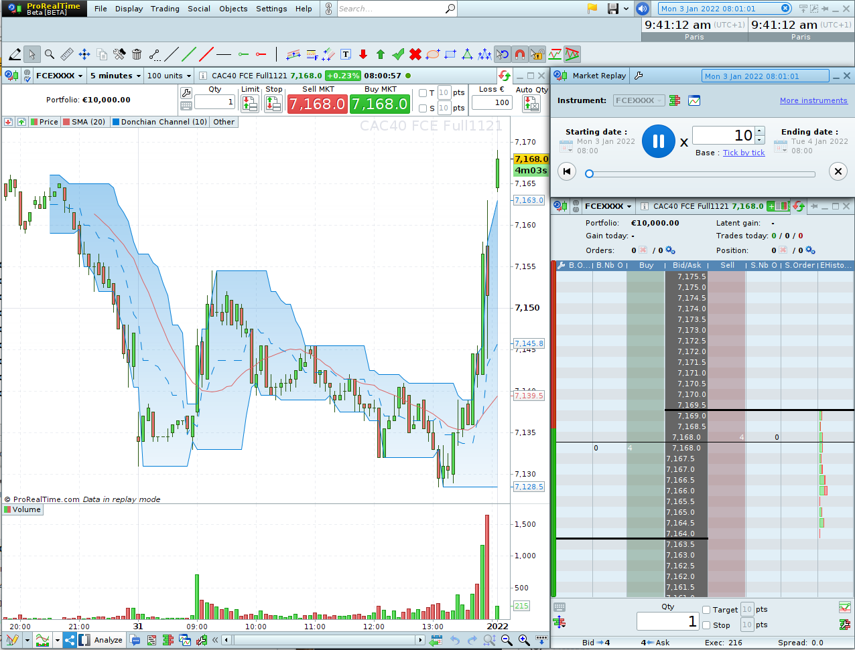Open the Settings menu

(x=271, y=9)
